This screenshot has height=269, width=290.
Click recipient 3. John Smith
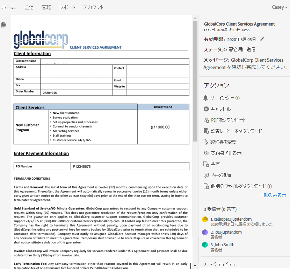pos(222,245)
